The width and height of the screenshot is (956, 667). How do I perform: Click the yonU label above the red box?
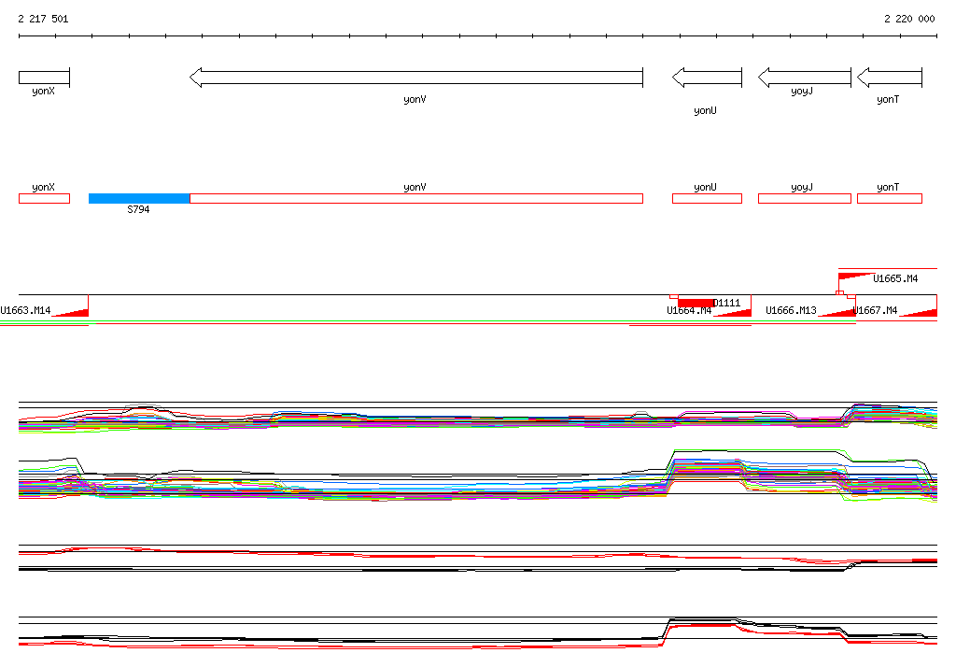pyautogui.click(x=705, y=188)
